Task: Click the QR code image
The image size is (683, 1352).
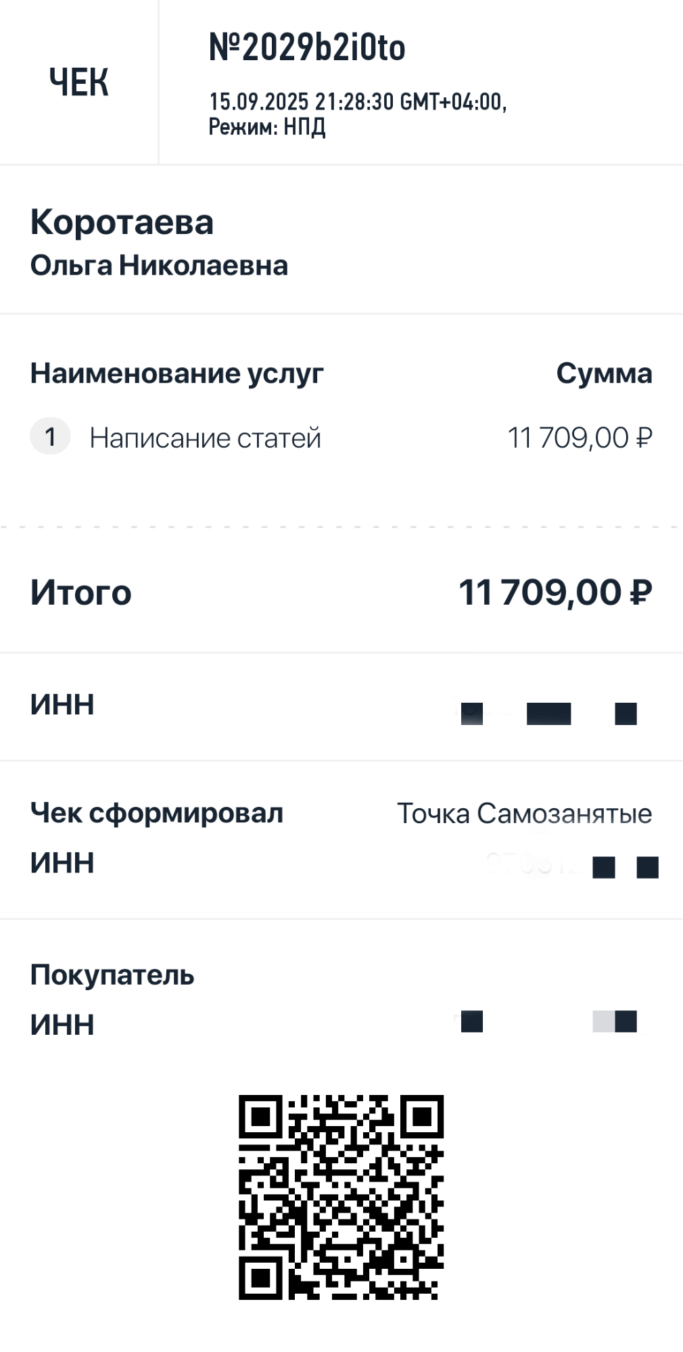Action: 341,1196
